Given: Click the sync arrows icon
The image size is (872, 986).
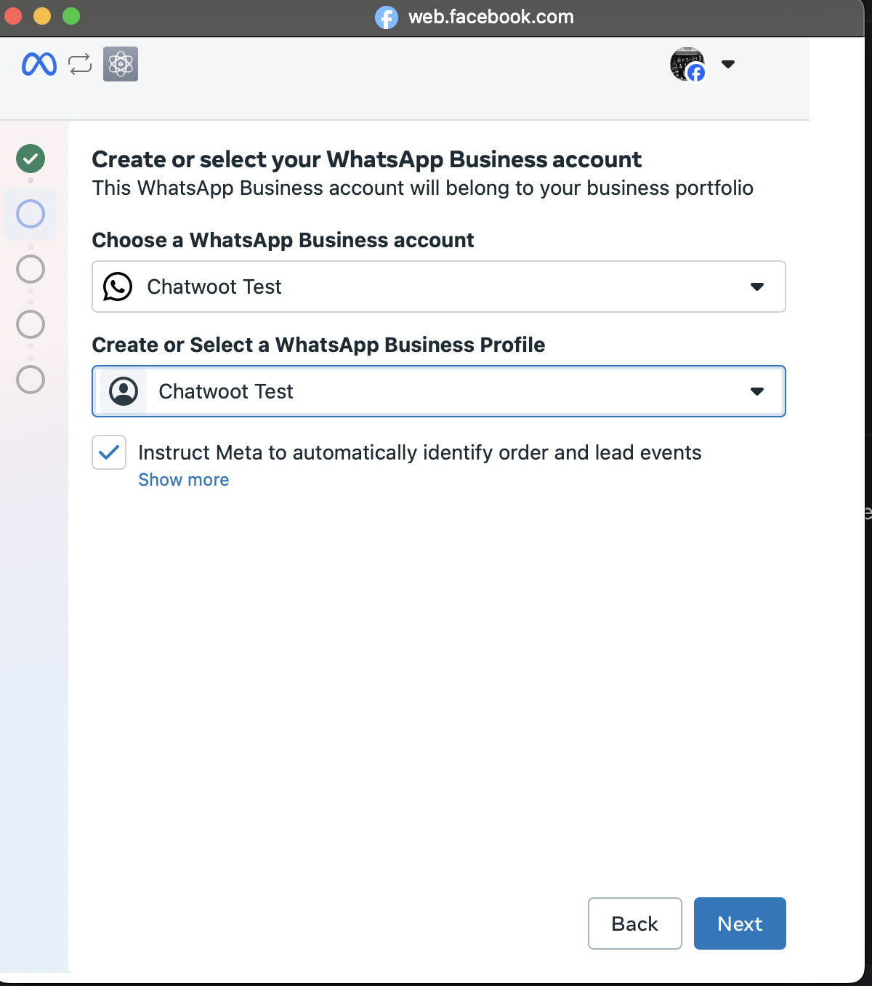Looking at the screenshot, I should pyautogui.click(x=80, y=64).
